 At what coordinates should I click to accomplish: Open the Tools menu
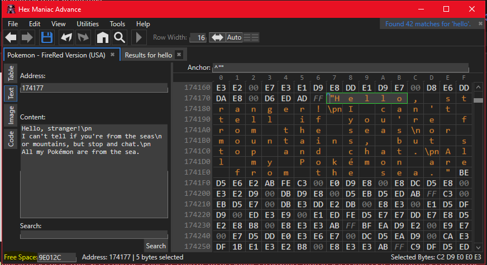(x=117, y=24)
